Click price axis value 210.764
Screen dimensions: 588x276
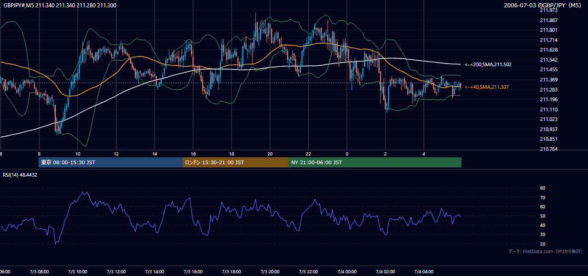click(x=548, y=149)
